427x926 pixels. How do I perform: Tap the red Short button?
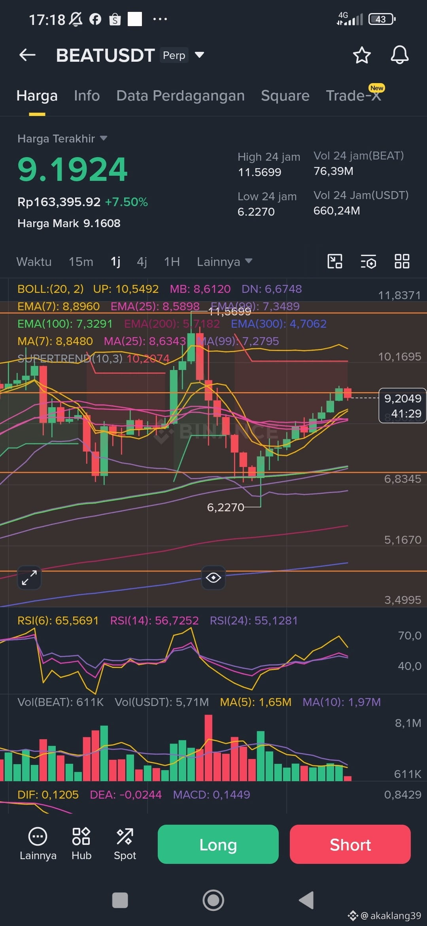(x=350, y=844)
